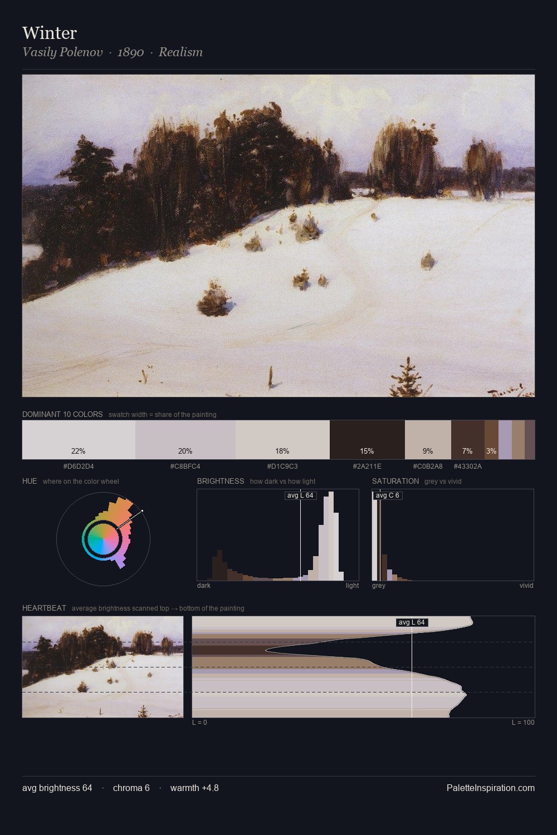
Task: Choose the 15% dark swatch #2A211E
Action: 367,440
